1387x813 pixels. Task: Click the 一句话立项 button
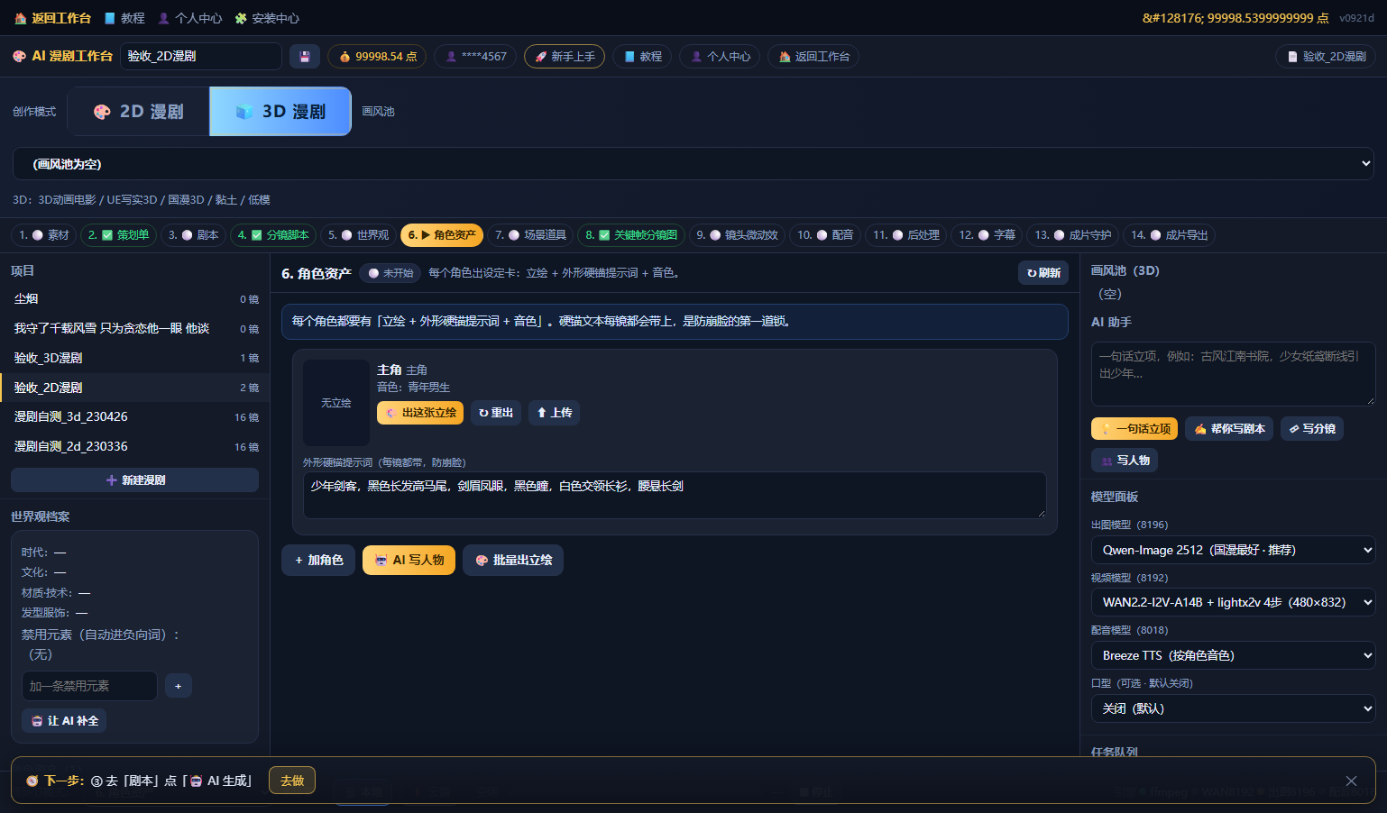tap(1134, 429)
